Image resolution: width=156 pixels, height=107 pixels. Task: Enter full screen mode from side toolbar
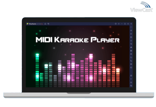click(x=131, y=27)
